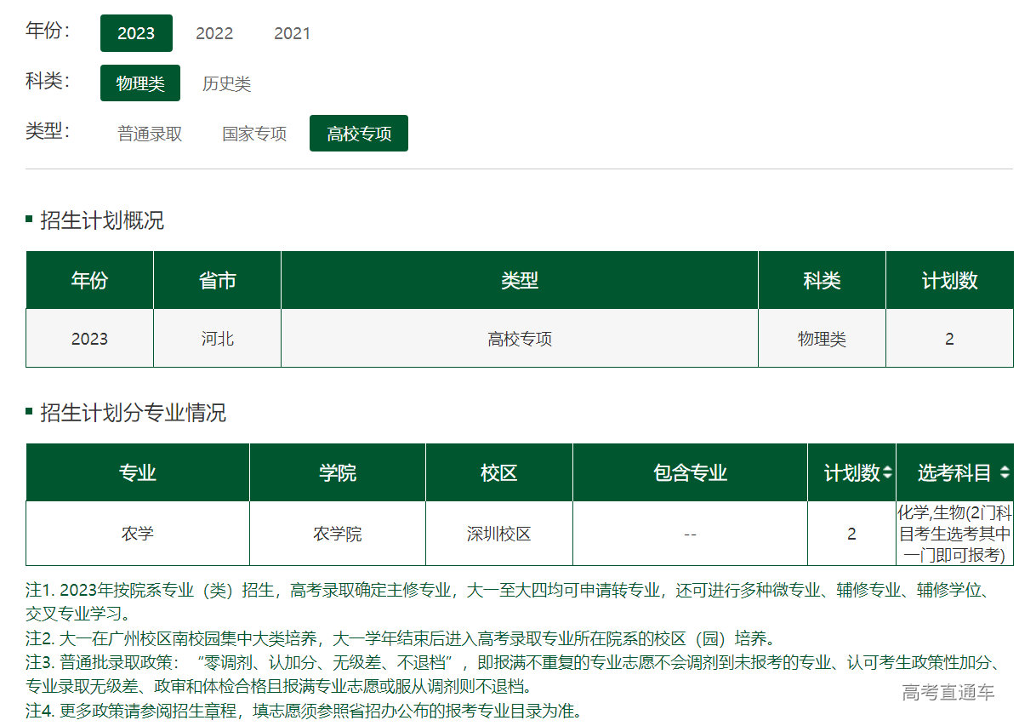Click the 学院 column header
The height and width of the screenshot is (726, 1019).
click(x=338, y=472)
